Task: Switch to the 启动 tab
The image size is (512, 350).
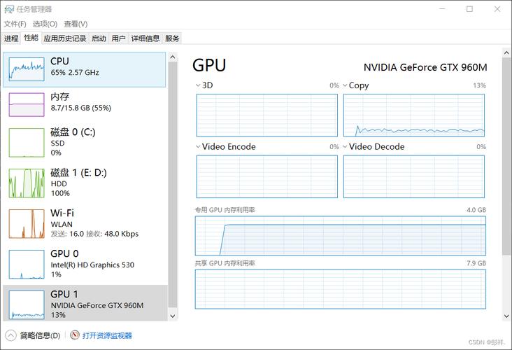Action: coord(99,38)
